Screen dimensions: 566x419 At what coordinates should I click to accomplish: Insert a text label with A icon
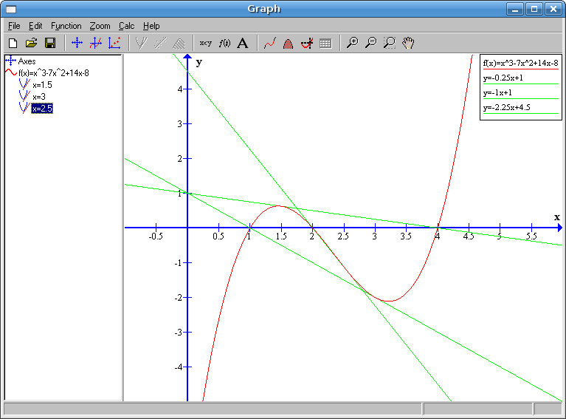coord(243,44)
